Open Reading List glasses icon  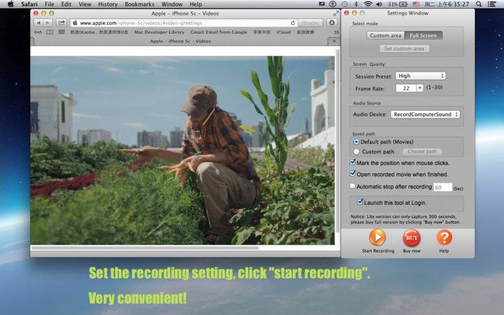[x=38, y=32]
